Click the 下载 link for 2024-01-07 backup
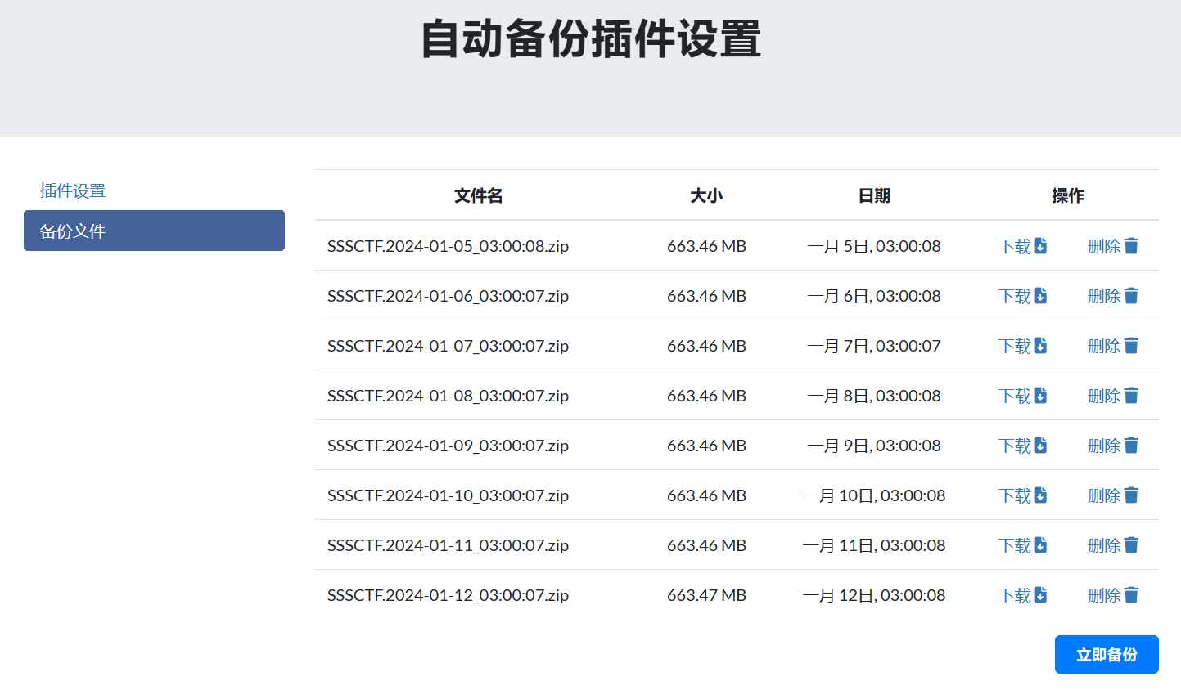 [x=1015, y=346]
